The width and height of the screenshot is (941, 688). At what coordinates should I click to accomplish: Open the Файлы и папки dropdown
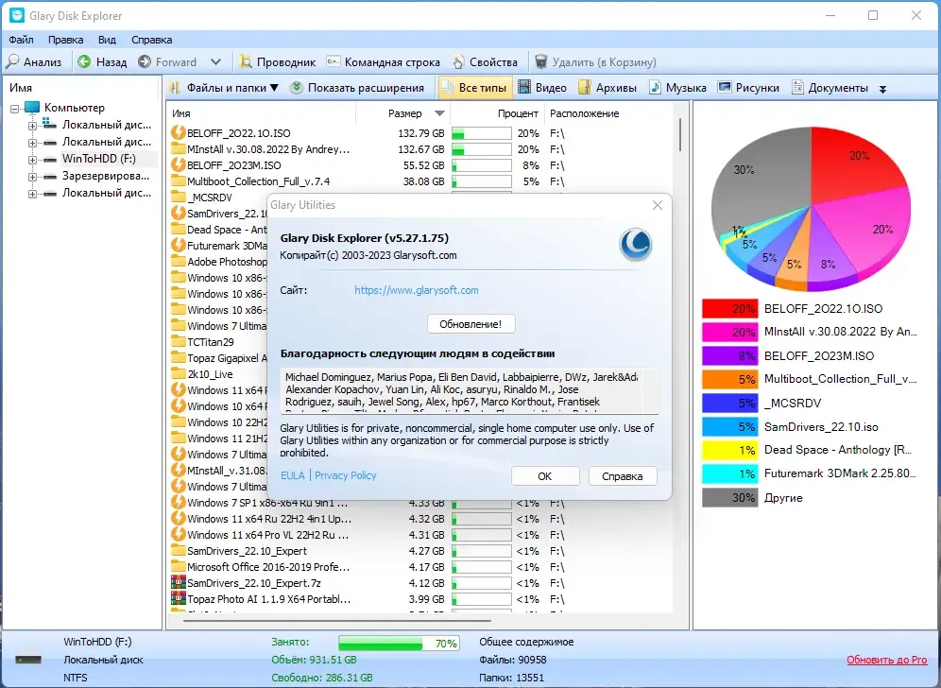(x=225, y=88)
